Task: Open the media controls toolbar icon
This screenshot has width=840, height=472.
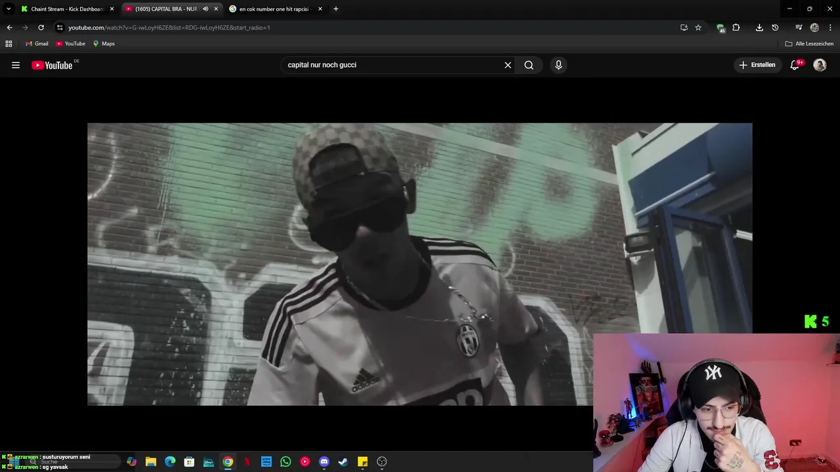Action: pos(799,28)
